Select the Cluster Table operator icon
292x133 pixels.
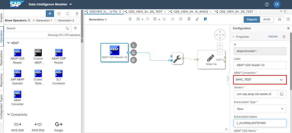coord(38,73)
